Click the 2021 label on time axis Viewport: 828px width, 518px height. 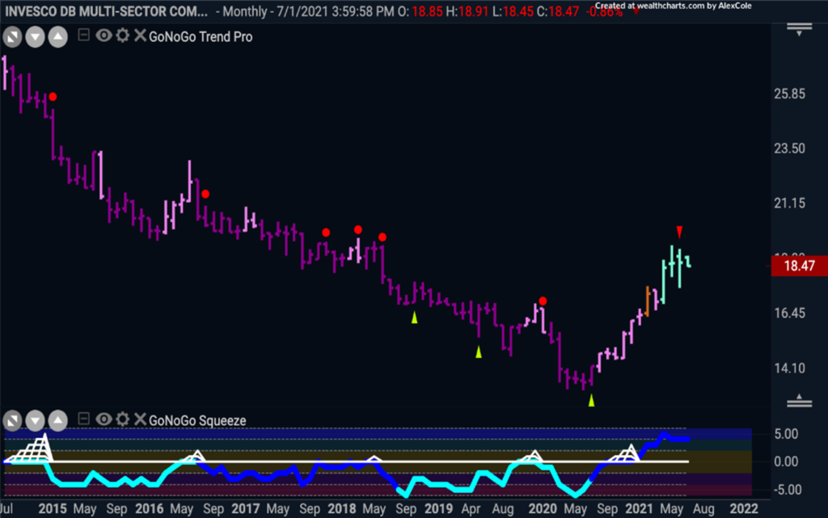coord(639,508)
